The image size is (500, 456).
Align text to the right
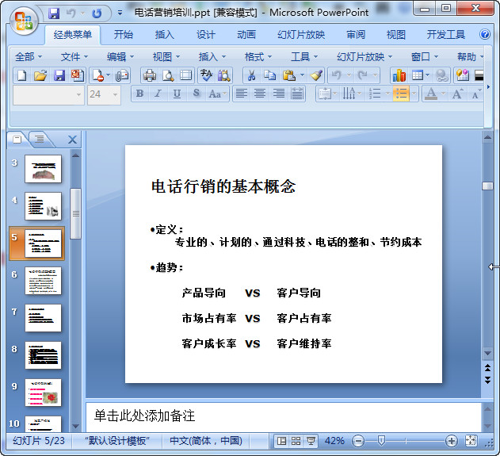tap(279, 94)
